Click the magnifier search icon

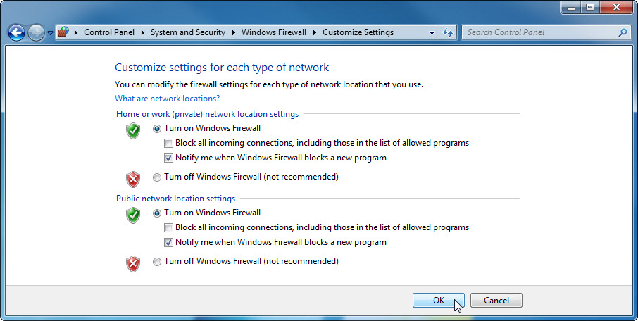coord(623,32)
